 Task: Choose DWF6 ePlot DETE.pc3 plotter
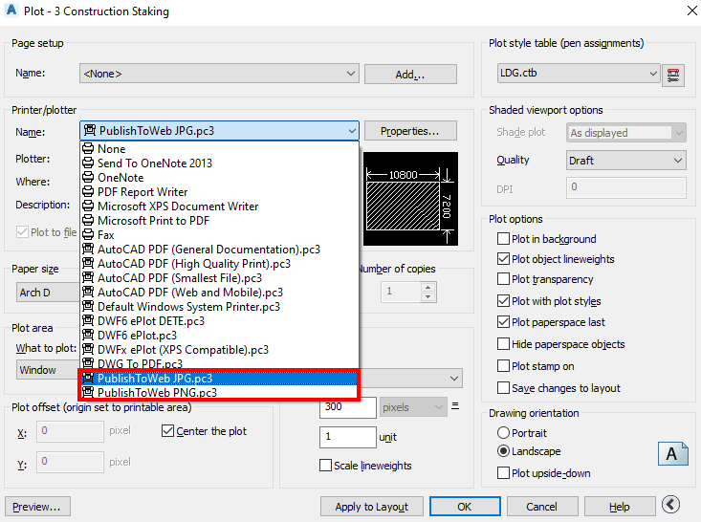220,321
